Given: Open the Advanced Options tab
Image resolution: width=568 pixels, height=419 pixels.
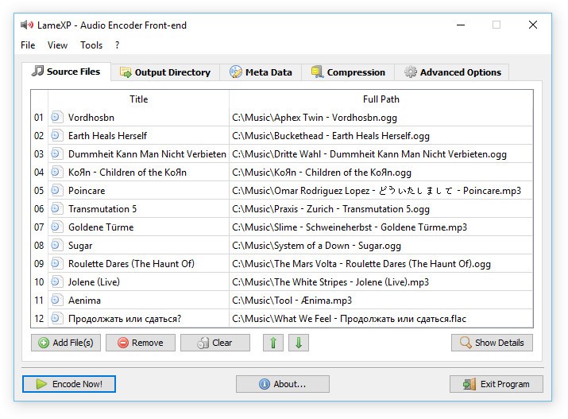Looking at the screenshot, I should [452, 72].
